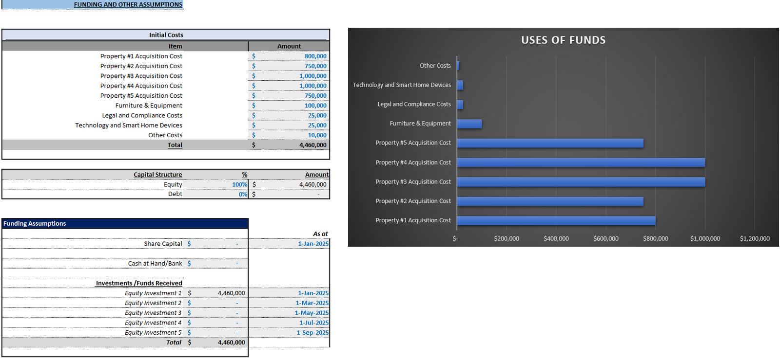Click the Property #4 Acquisition Cost bar
780x360 pixels.
[x=581, y=162]
